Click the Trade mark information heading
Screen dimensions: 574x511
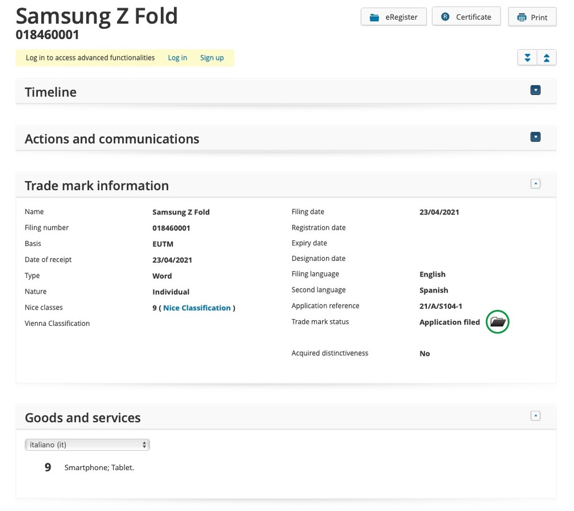(96, 186)
